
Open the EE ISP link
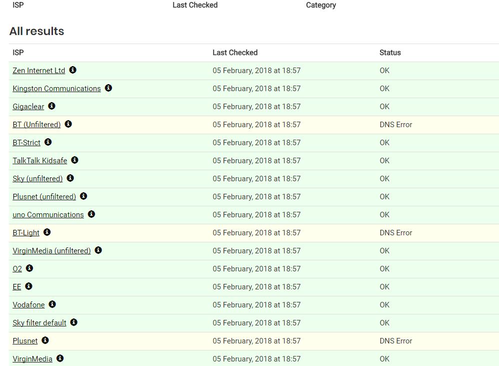(x=17, y=287)
